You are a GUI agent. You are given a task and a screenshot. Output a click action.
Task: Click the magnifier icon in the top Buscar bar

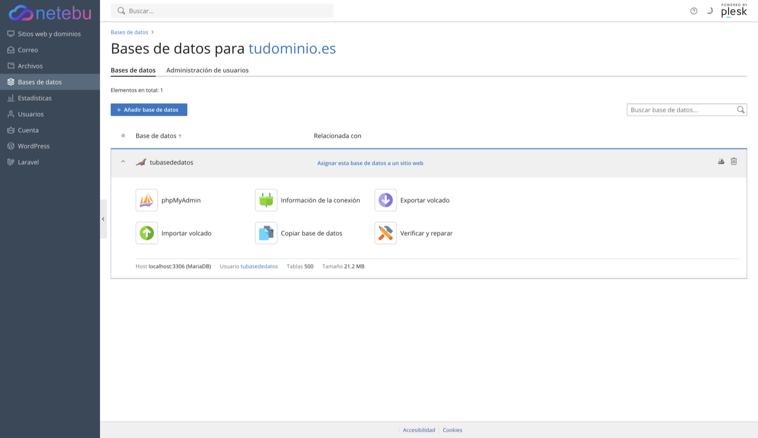121,11
